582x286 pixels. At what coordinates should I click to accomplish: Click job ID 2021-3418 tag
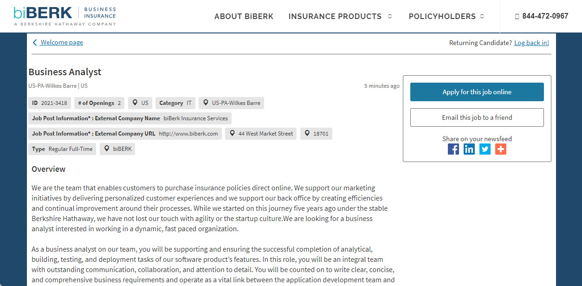49,103
